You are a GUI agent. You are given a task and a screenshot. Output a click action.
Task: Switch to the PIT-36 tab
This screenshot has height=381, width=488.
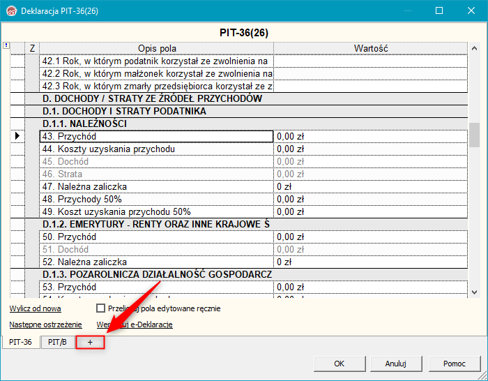pyautogui.click(x=20, y=342)
